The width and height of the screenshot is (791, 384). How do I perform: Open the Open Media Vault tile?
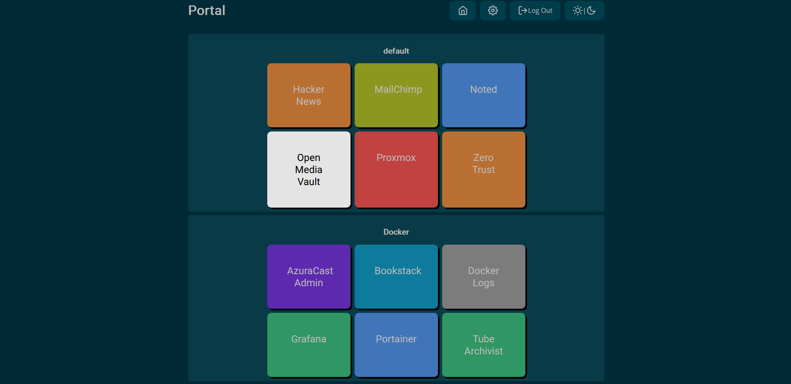pyautogui.click(x=308, y=169)
